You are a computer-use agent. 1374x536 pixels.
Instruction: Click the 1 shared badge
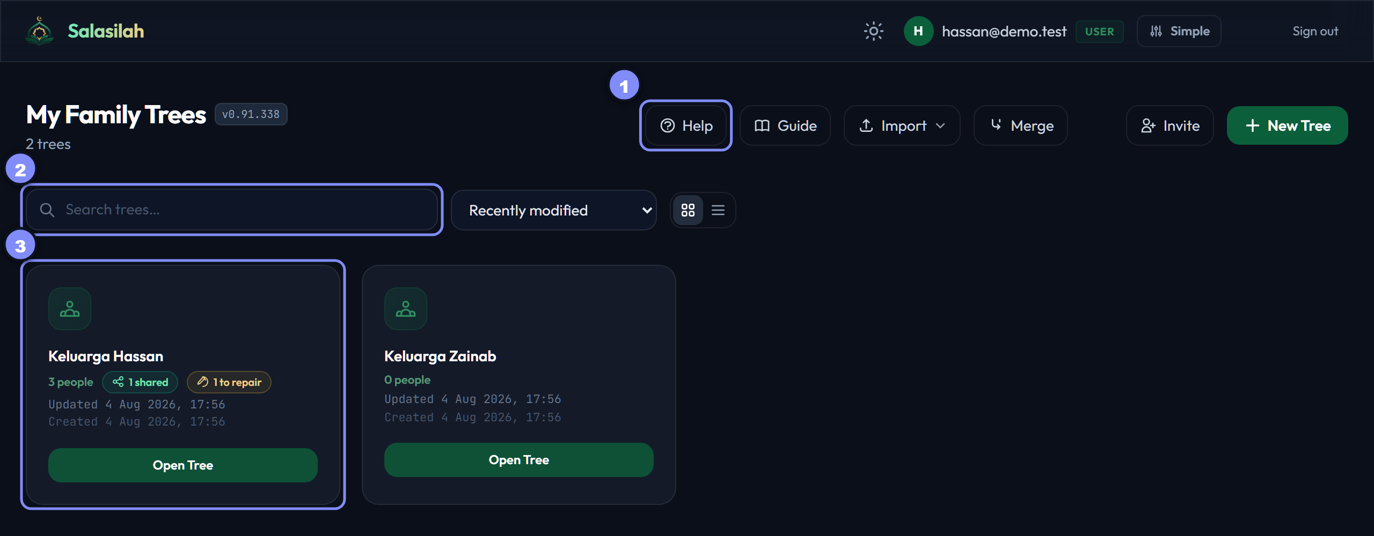tap(140, 382)
